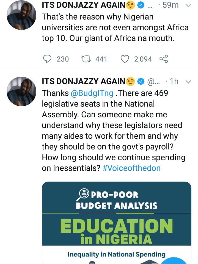Expand the options chevron on the 59m tweet
The height and width of the screenshot is (264, 198).
point(188,5)
